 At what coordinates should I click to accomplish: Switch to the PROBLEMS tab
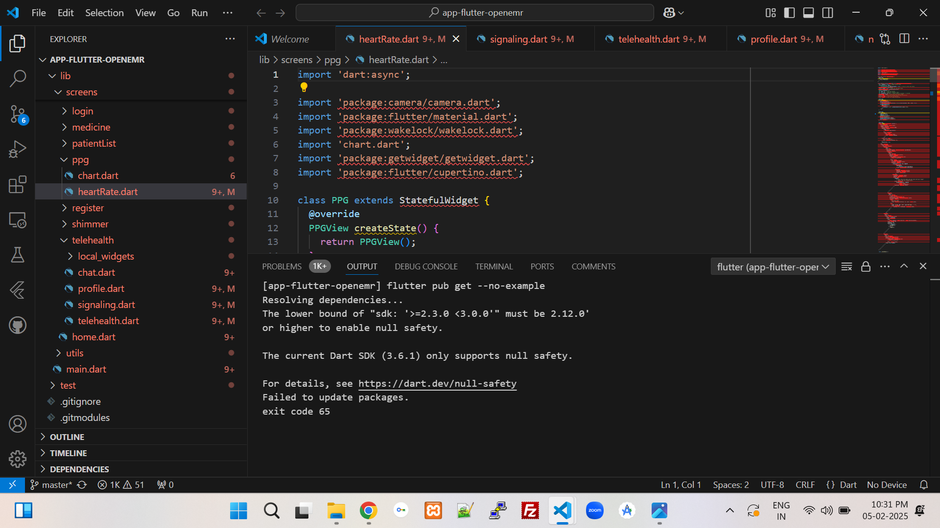(282, 266)
